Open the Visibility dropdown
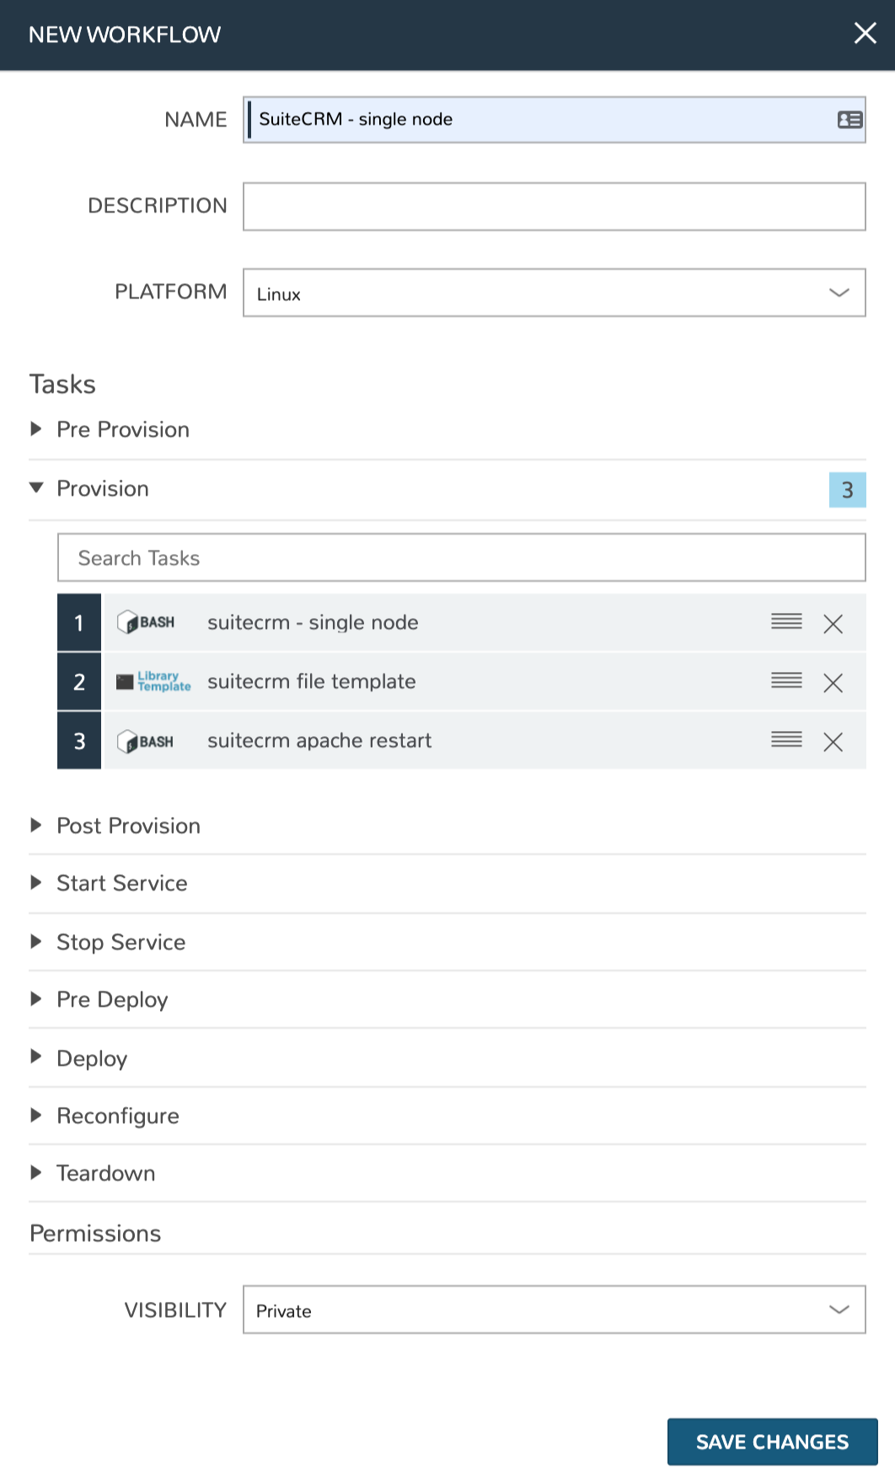895x1479 pixels. [x=838, y=1310]
